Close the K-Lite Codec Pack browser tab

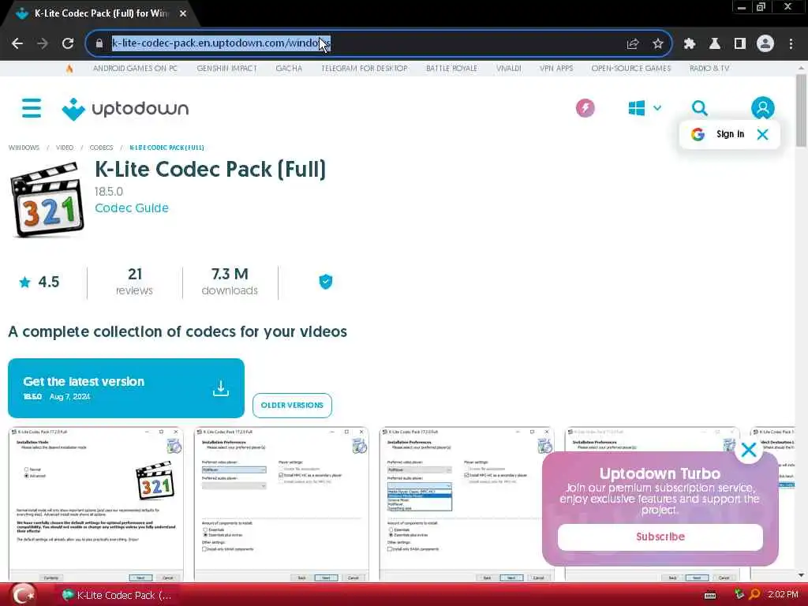click(x=183, y=13)
